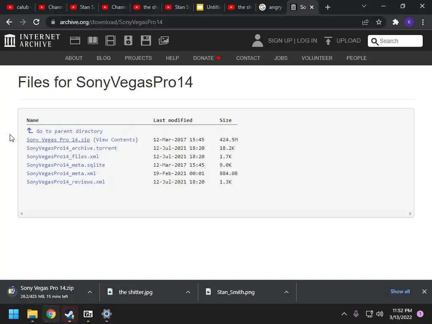Open Chrome tab search chevron
Viewport: 432px width, 324px height.
(364, 6)
